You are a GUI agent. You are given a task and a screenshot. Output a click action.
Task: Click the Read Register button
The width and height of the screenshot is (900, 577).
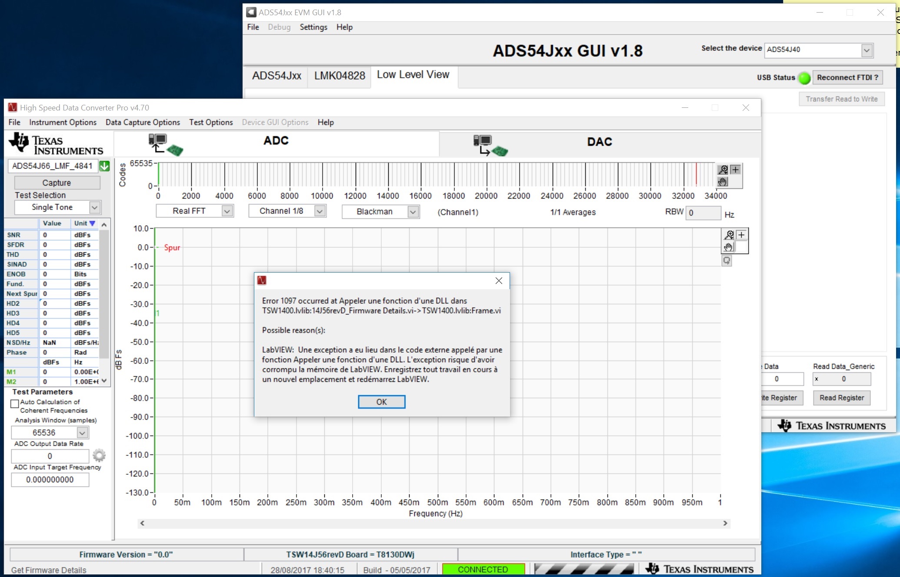point(842,397)
